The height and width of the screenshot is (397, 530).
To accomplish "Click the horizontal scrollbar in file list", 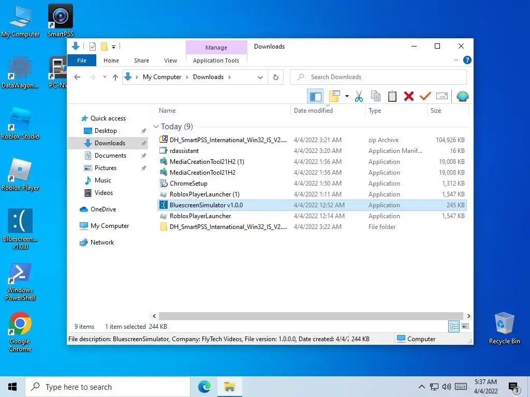I will tap(311, 316).
